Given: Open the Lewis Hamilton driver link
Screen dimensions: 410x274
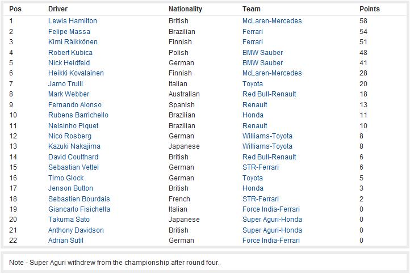Looking at the screenshot, I should tap(73, 21).
